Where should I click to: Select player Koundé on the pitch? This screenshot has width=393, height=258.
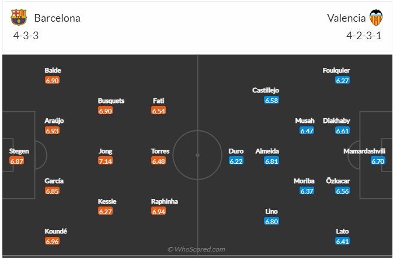(x=55, y=231)
